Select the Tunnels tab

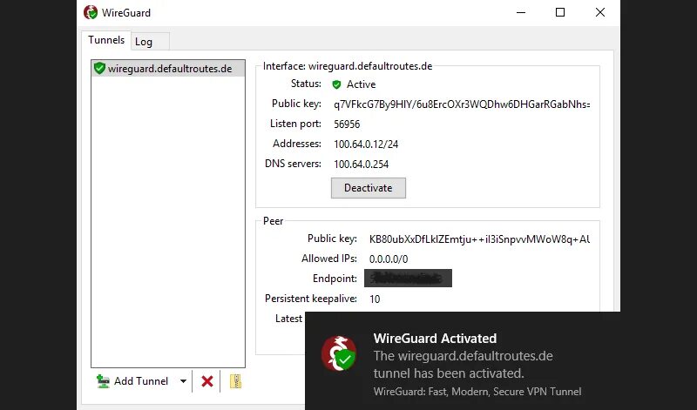[106, 40]
